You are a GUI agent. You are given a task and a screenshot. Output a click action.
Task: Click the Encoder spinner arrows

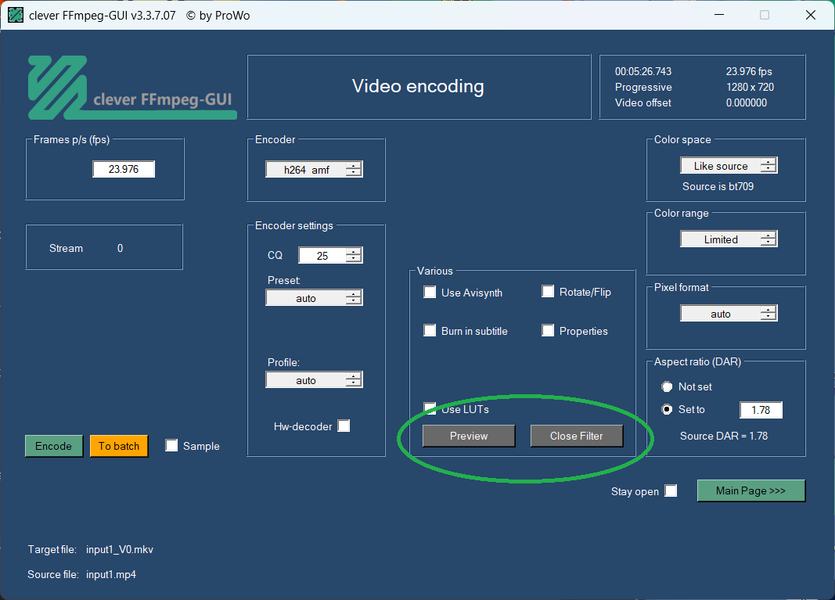[x=354, y=169]
